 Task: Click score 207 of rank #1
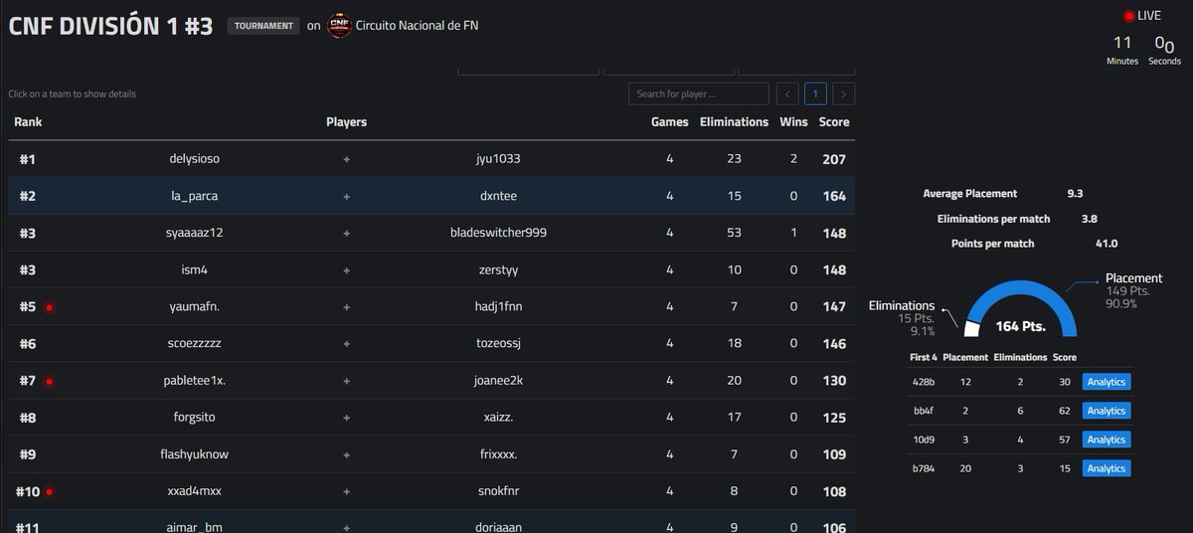click(834, 159)
